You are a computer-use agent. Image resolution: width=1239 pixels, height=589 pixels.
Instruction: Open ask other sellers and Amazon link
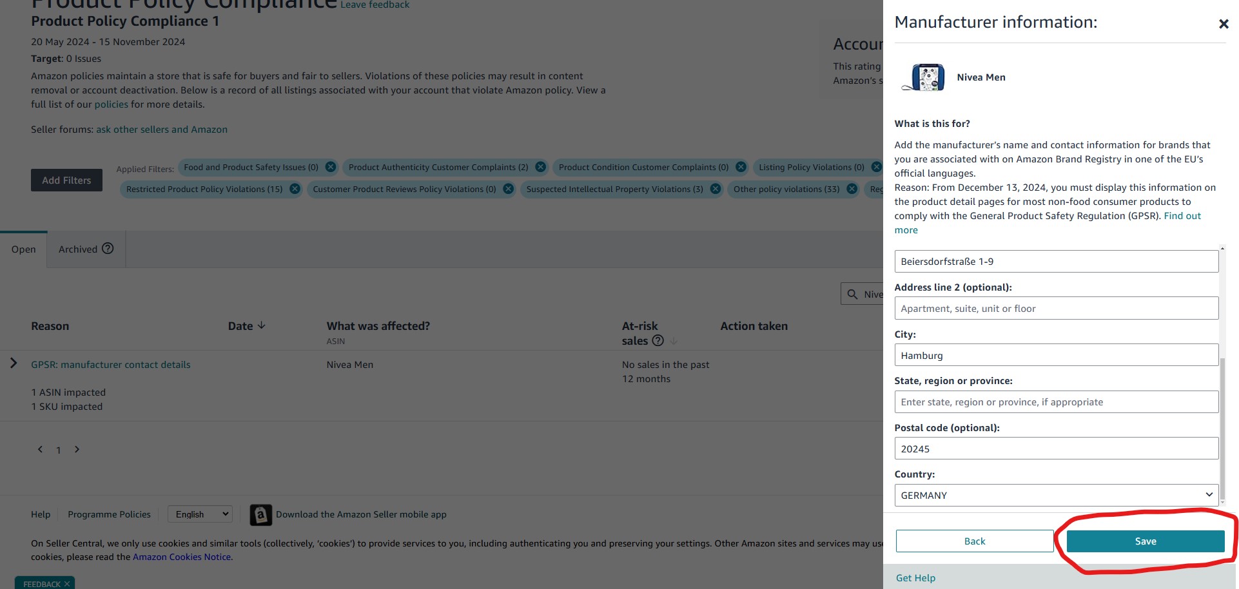point(162,130)
